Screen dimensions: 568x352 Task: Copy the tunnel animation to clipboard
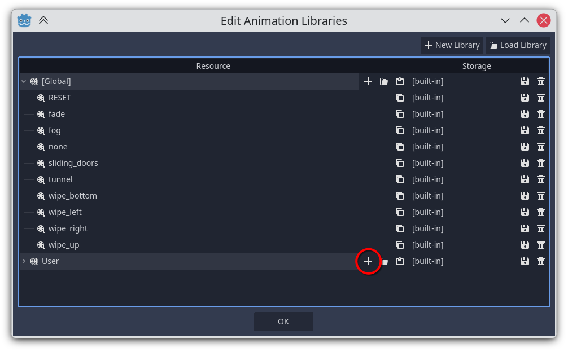click(400, 179)
